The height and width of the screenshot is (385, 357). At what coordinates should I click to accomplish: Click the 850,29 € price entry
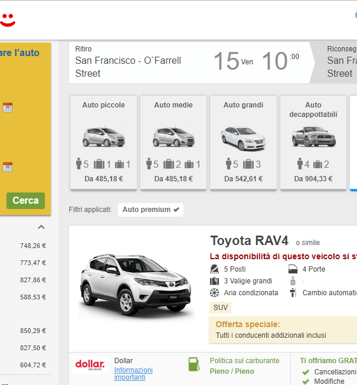(x=33, y=331)
